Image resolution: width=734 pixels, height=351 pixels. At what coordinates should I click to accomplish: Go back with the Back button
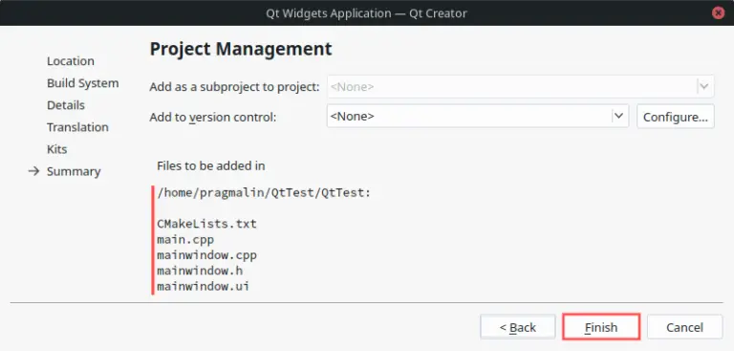pyautogui.click(x=518, y=327)
